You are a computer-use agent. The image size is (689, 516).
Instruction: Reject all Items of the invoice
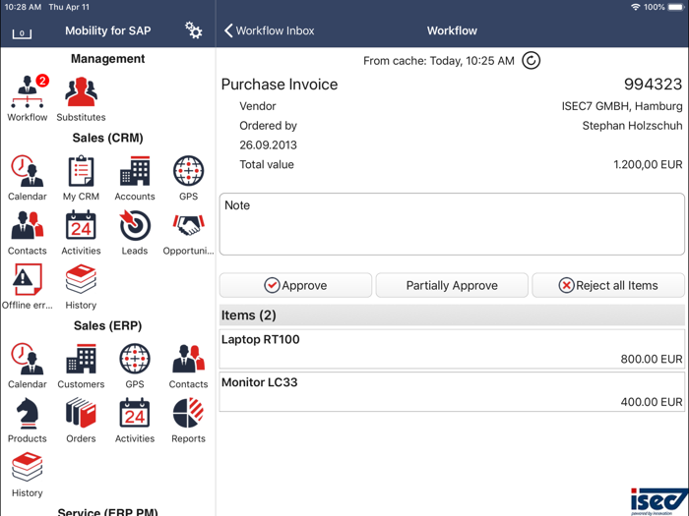[x=608, y=285]
